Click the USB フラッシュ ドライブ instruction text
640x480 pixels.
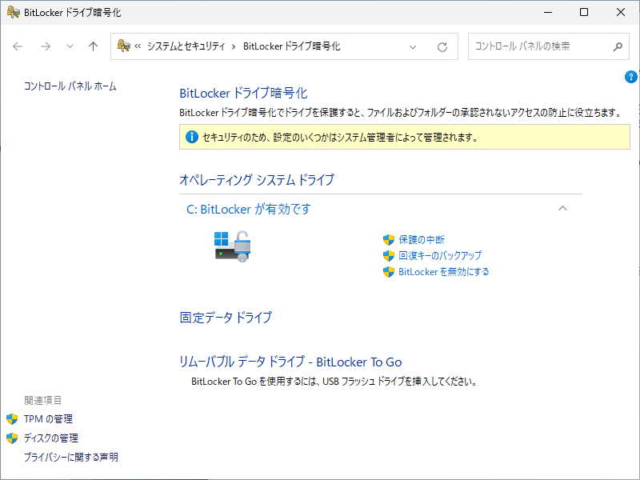(x=334, y=382)
